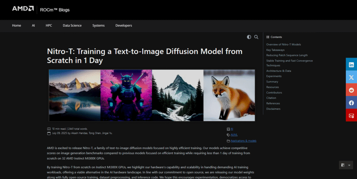The image size is (357, 179).
Task: Open the AI navigation menu item
Action: [33, 25]
